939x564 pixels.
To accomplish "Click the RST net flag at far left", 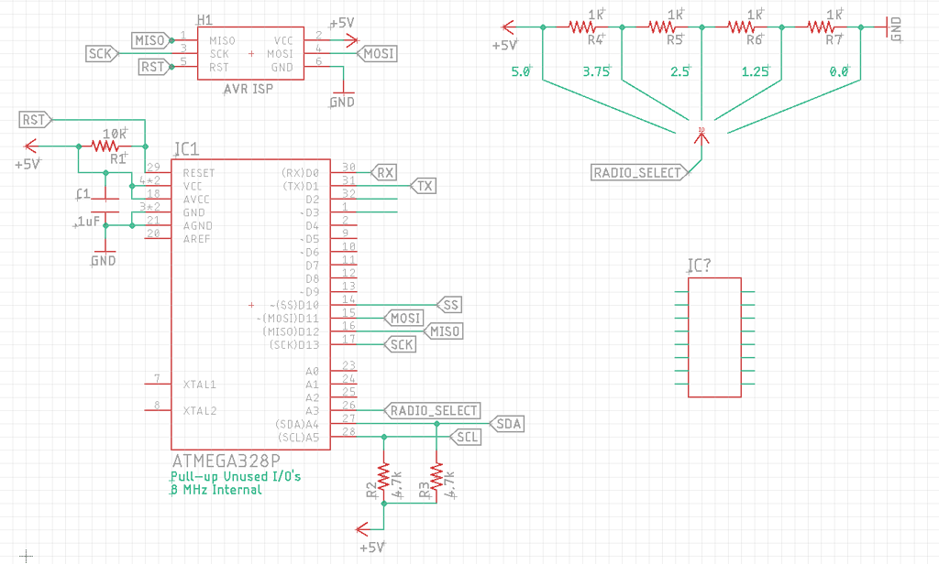I will [34, 119].
